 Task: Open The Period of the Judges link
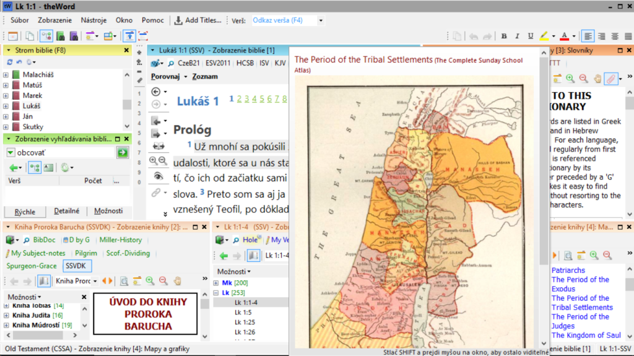[580, 321]
